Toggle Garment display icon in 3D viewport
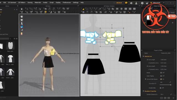 [x=22, y=17]
